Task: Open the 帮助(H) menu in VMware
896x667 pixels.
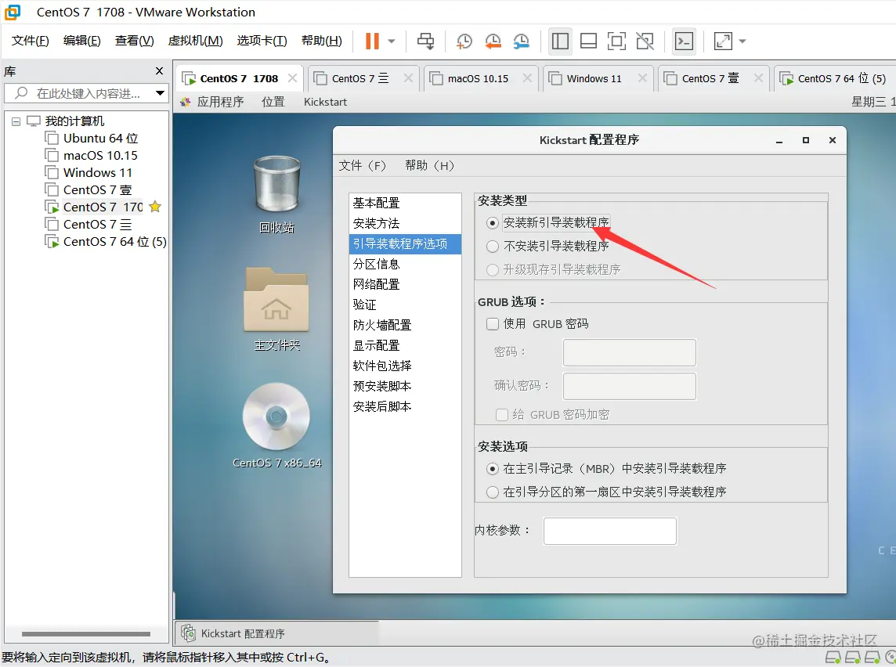Action: [x=322, y=41]
